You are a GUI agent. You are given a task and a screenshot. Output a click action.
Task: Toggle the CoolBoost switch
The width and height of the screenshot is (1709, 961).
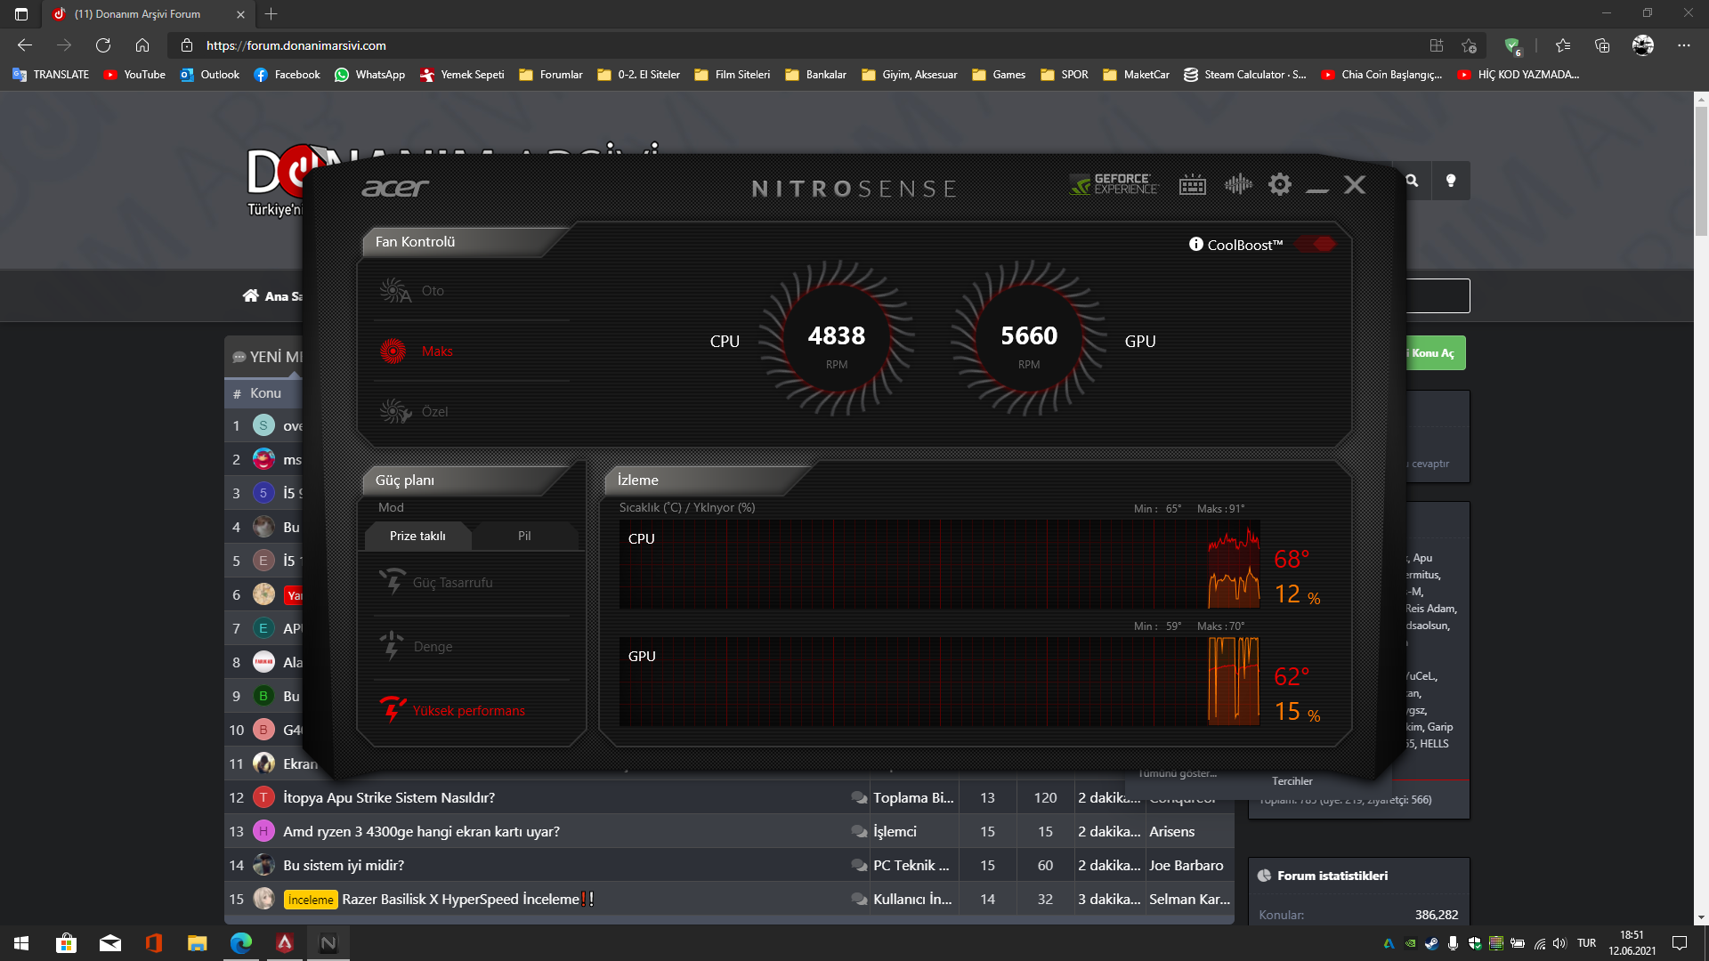[1316, 244]
